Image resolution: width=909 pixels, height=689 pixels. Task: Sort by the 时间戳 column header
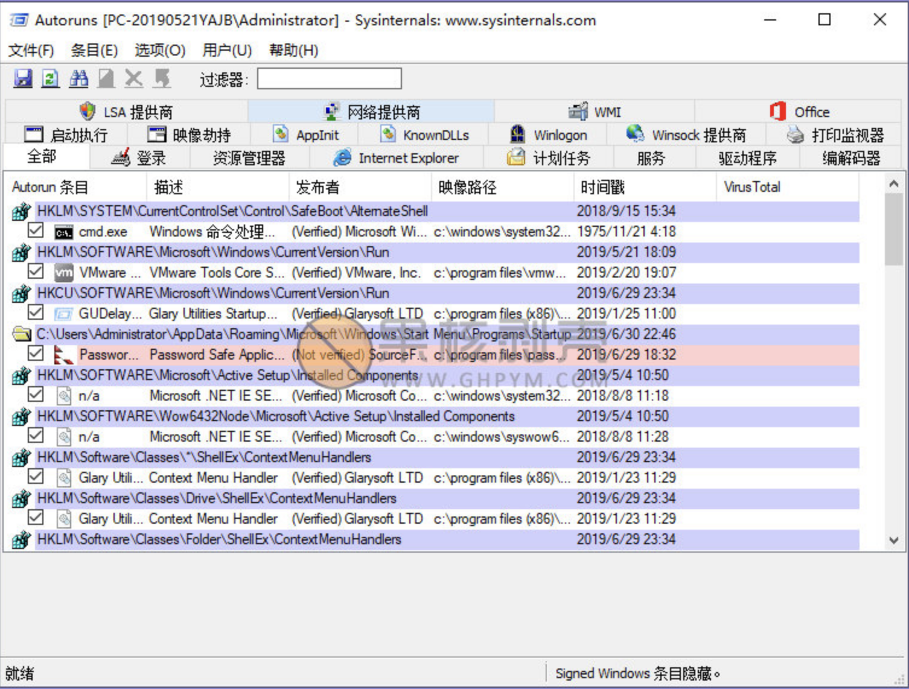pyautogui.click(x=645, y=188)
